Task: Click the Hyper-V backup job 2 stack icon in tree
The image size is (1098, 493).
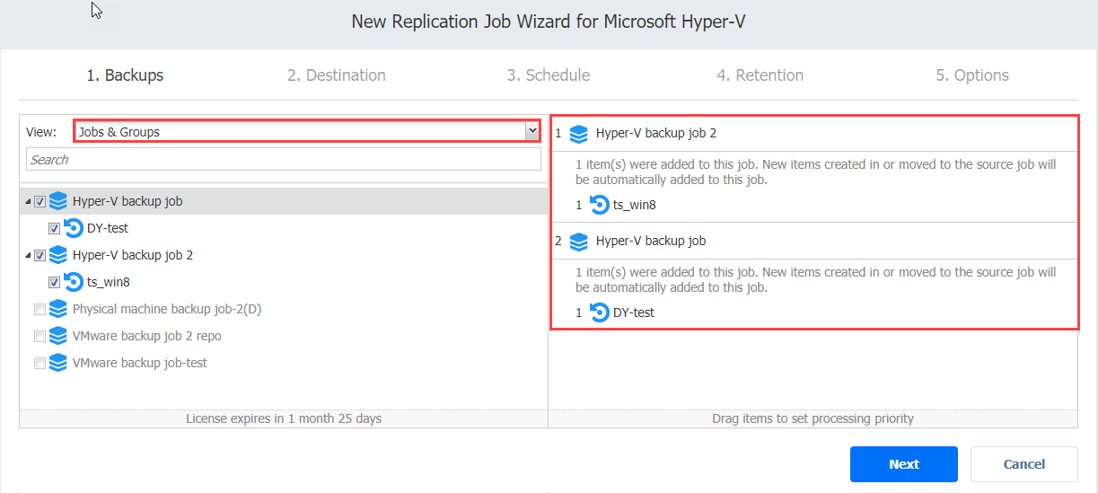Action: pos(58,255)
